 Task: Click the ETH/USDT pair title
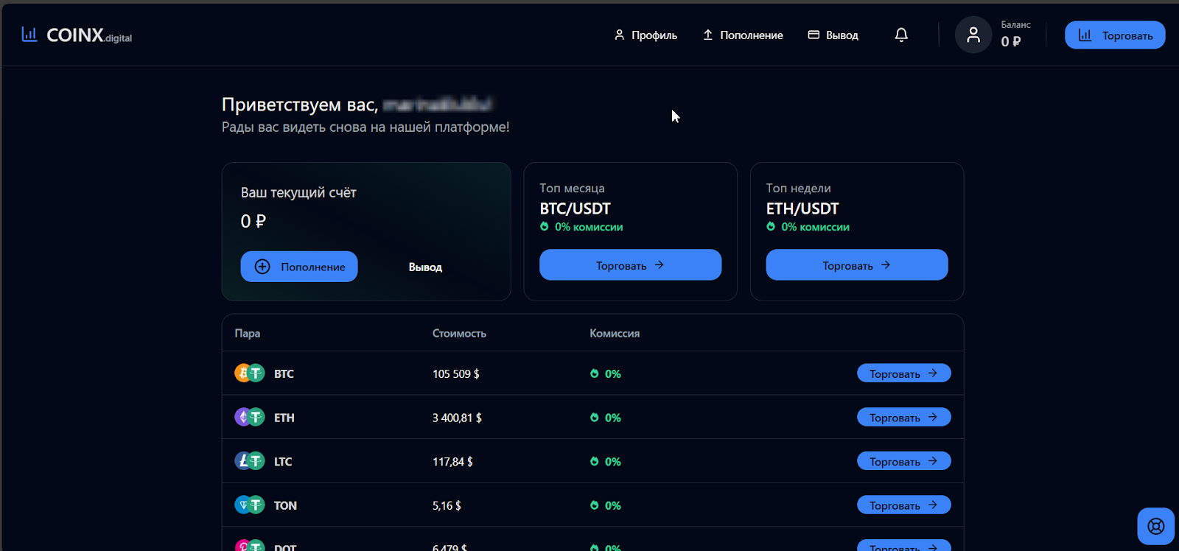[x=802, y=208]
